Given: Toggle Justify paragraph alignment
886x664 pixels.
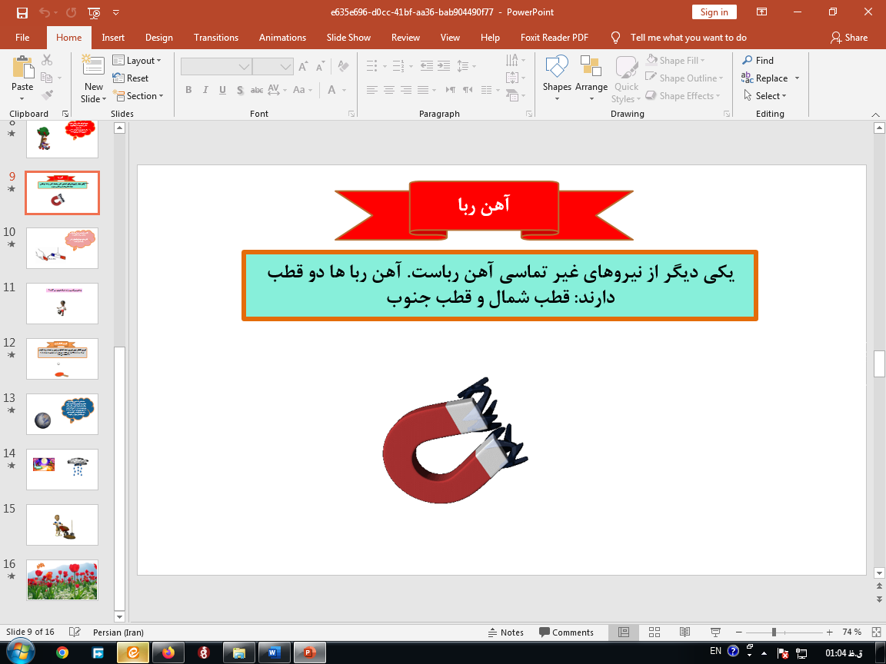Looking at the screenshot, I should point(424,90).
